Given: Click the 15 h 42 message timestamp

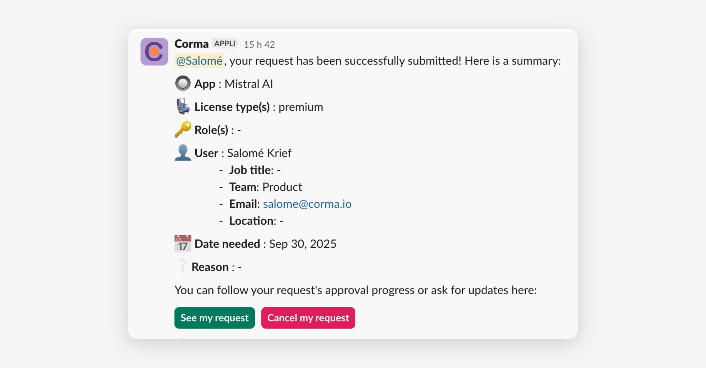Looking at the screenshot, I should coord(259,44).
